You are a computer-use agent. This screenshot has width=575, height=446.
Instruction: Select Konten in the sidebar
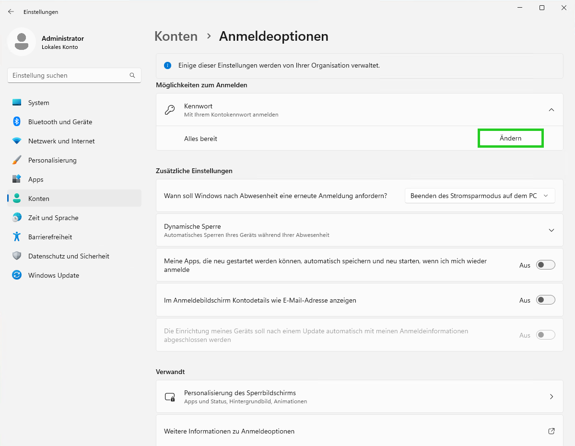[39, 198]
